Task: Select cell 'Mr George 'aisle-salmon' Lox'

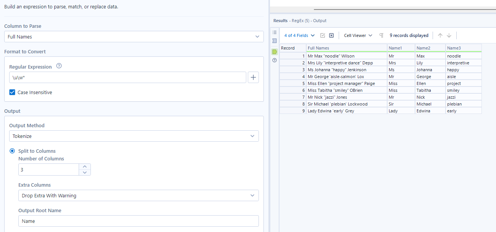Action: point(347,77)
